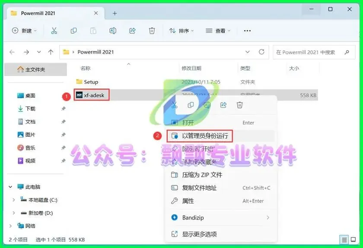363x248 pixels.
Task: Click the magnifier search icon
Action: click(347, 52)
